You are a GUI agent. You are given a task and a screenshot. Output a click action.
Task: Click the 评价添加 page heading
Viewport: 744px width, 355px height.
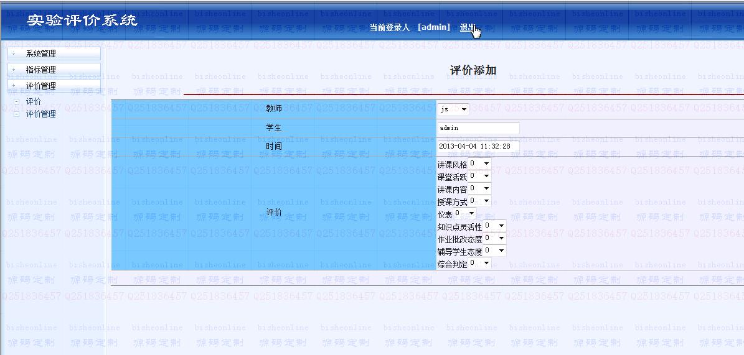point(473,71)
